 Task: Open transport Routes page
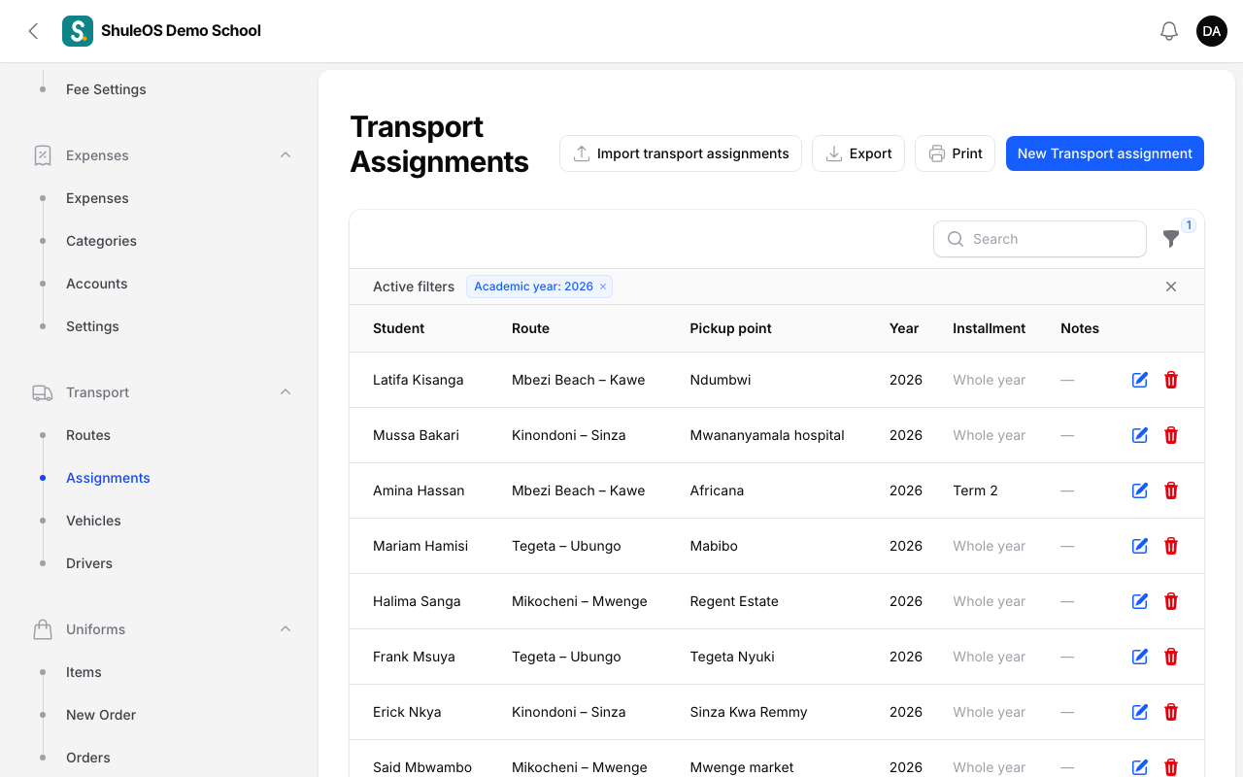[x=88, y=435]
